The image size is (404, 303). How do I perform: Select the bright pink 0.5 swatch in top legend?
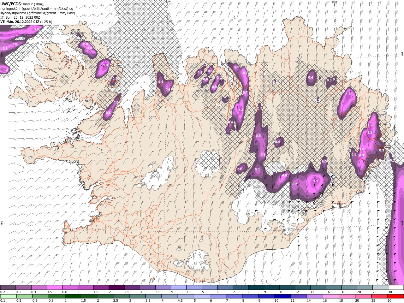pyautogui.click(x=54, y=288)
